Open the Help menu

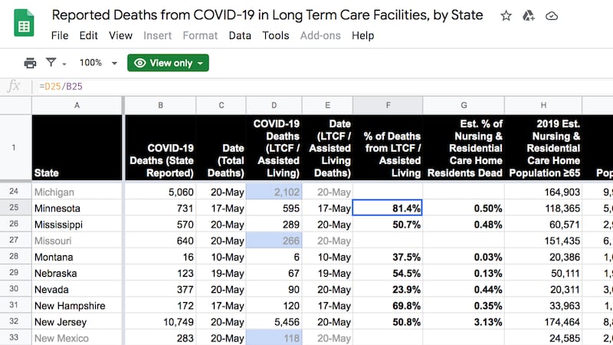362,35
